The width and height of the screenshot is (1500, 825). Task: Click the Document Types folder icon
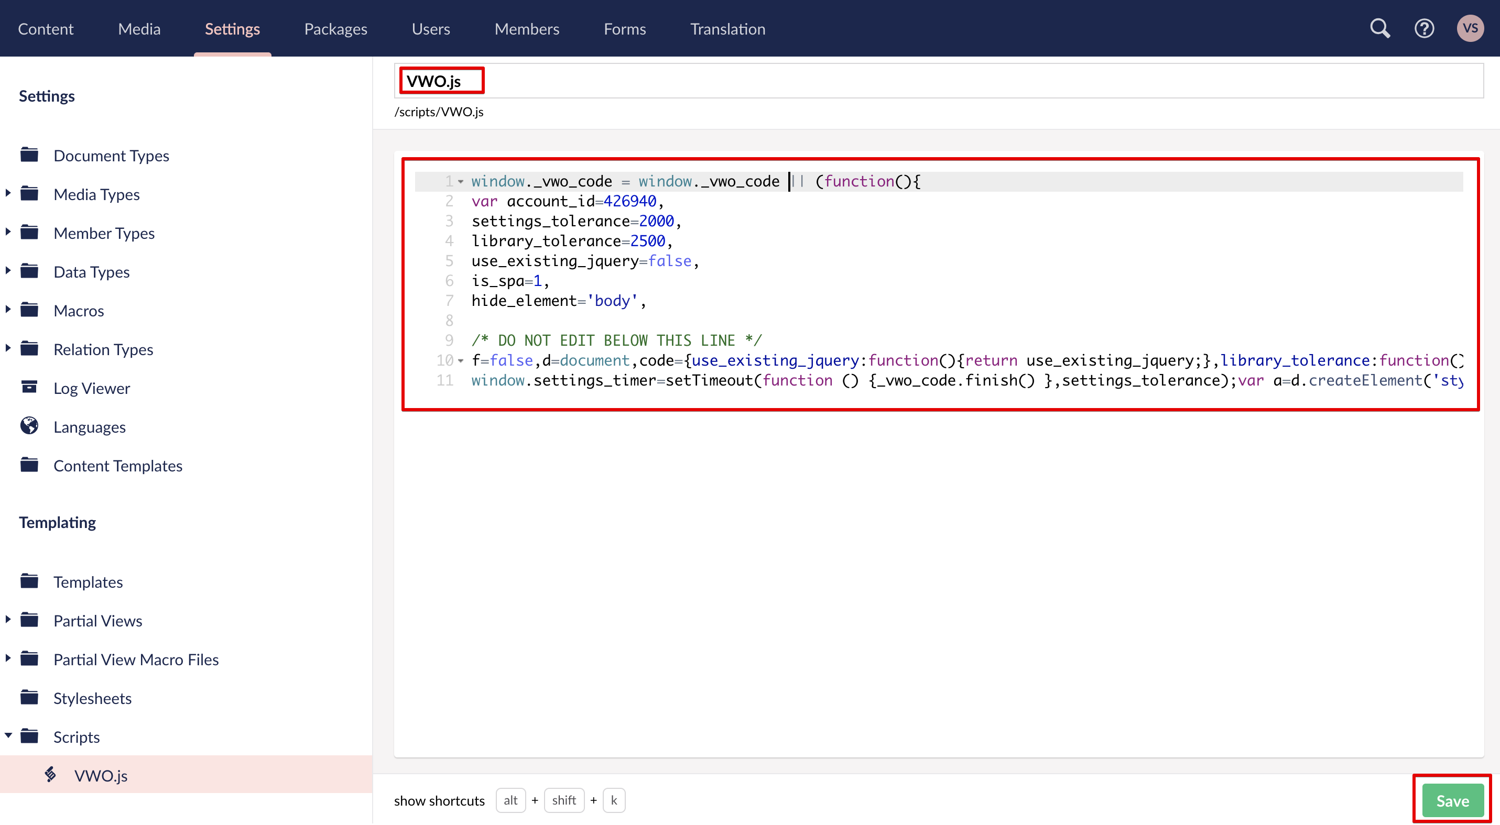(29, 155)
